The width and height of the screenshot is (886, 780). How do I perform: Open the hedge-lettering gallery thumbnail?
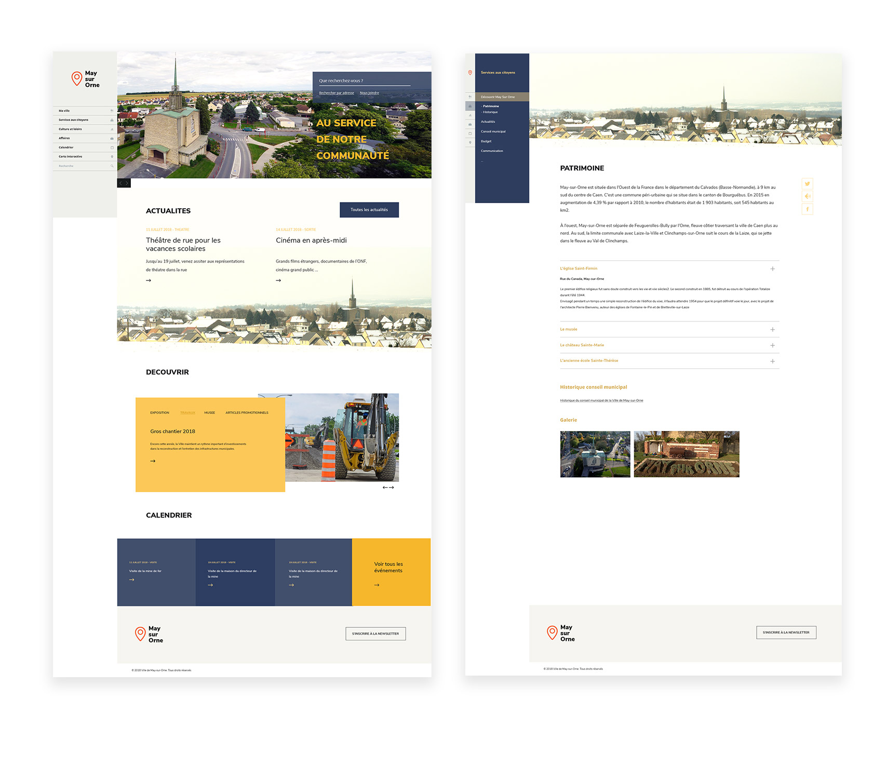686,454
